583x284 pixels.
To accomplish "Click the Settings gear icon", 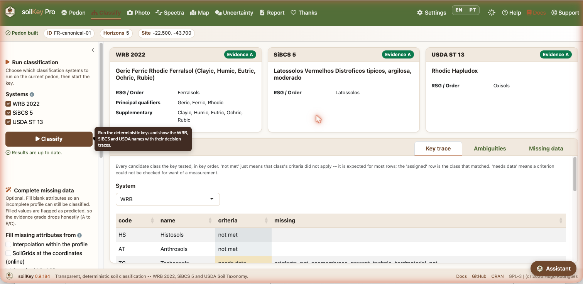I will [420, 13].
